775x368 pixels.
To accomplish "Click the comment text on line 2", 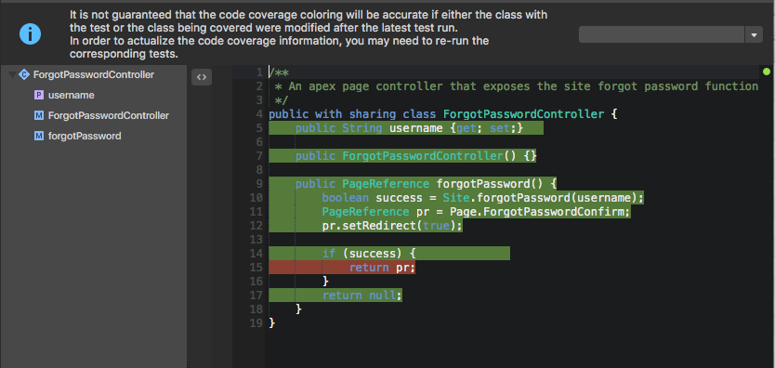I will [x=517, y=86].
